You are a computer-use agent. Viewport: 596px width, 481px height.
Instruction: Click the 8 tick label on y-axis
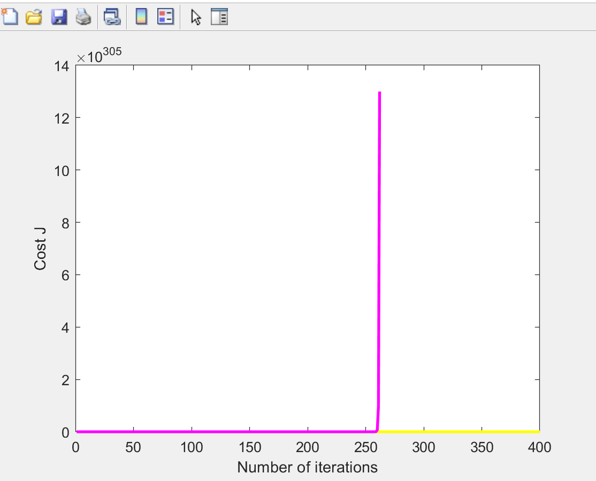65,223
